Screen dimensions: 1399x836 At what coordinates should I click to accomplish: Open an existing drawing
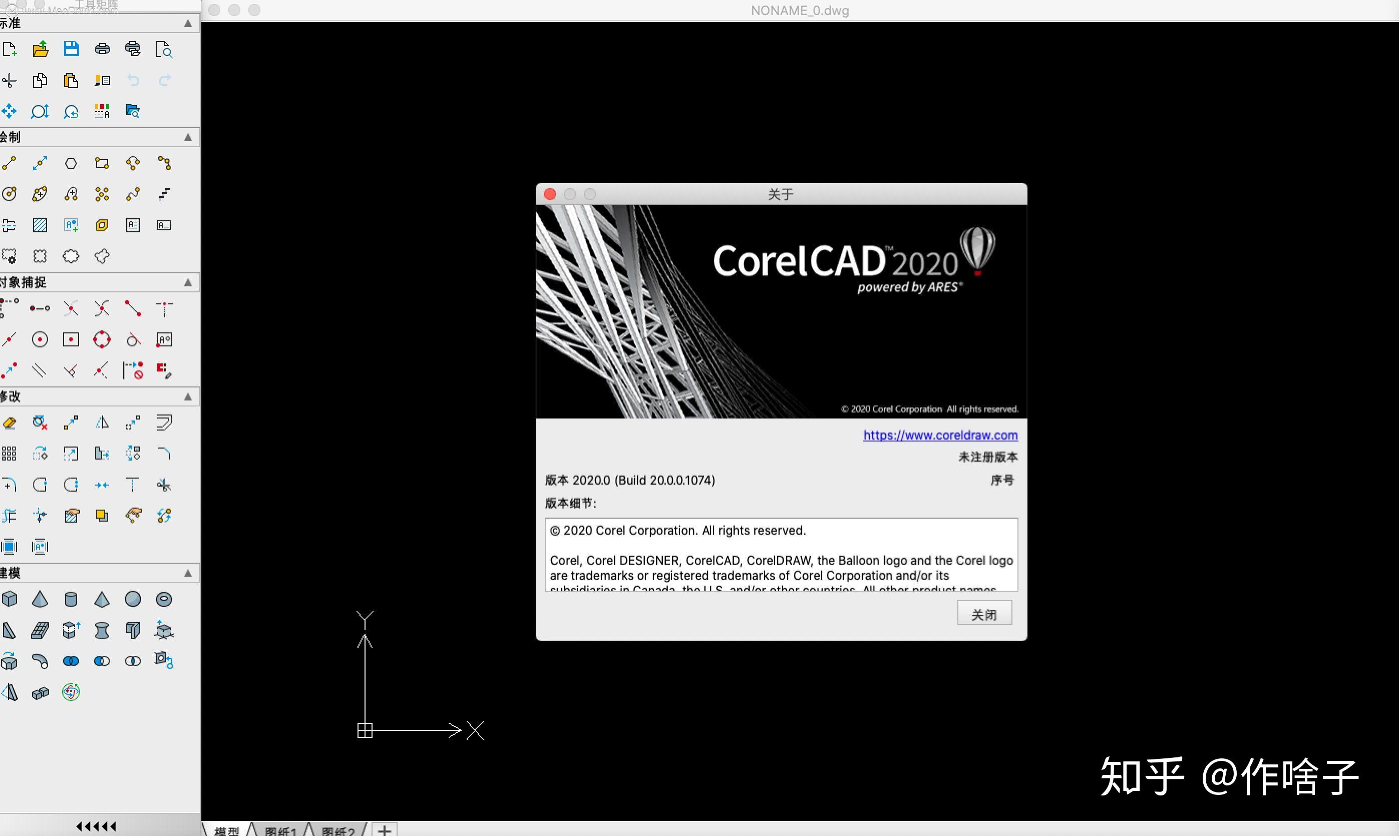pos(40,49)
